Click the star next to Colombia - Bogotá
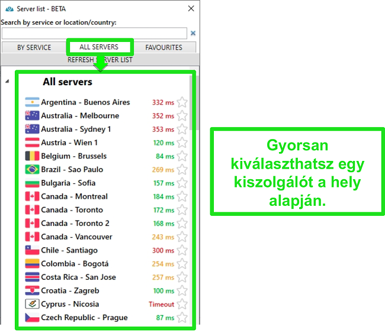 point(182,264)
